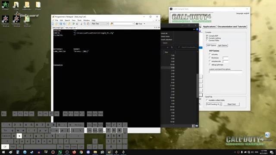The height and width of the screenshot is (155, 276).
Task: Click the Cut scissors toolbar icon
Action: click(82, 24)
